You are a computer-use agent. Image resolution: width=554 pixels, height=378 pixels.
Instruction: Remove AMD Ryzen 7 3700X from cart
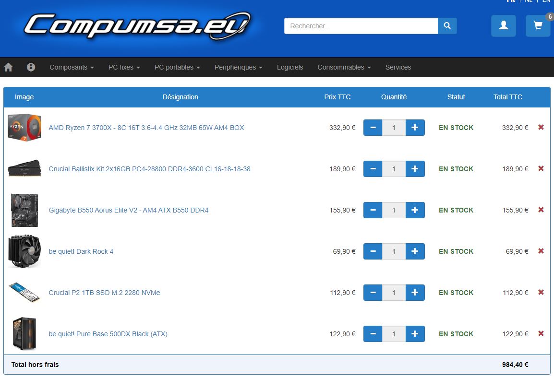click(x=541, y=127)
